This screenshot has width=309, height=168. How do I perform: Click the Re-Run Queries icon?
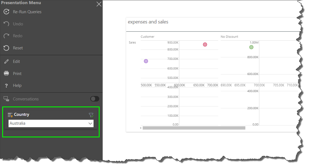[x=6, y=12]
